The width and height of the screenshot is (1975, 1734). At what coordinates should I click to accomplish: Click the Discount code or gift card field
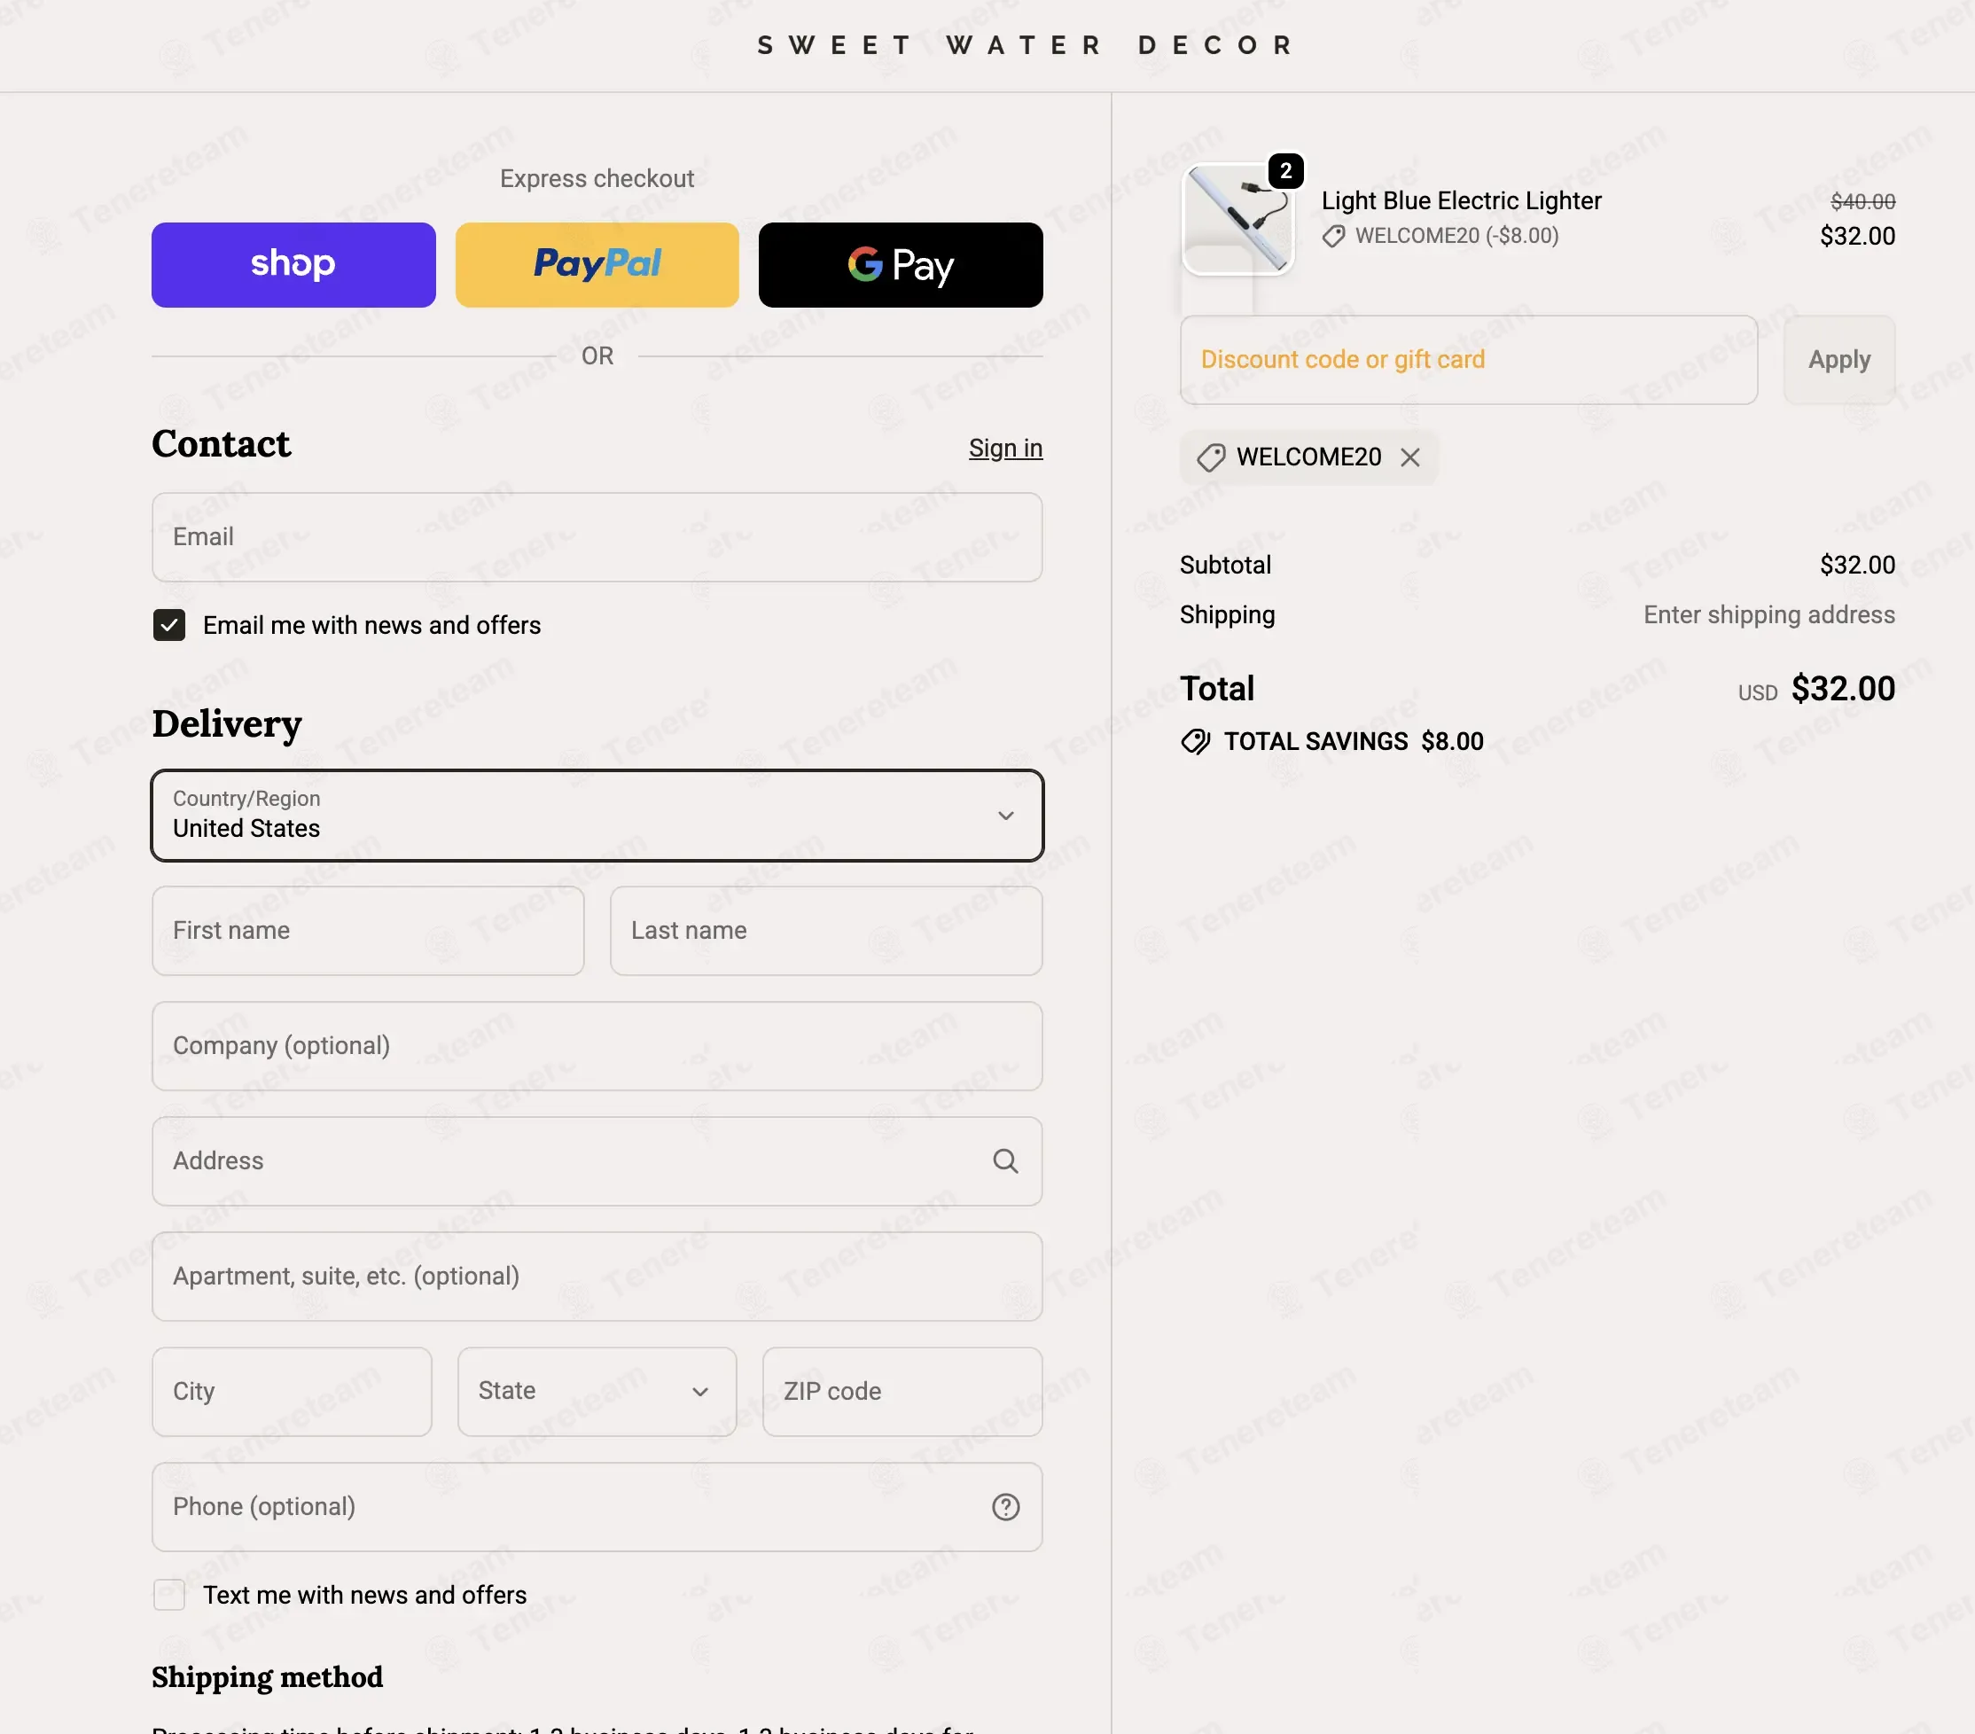(1469, 360)
